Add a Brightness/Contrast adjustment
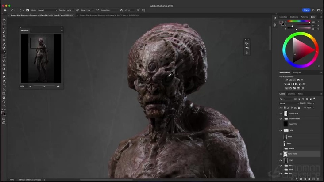 click(287, 80)
